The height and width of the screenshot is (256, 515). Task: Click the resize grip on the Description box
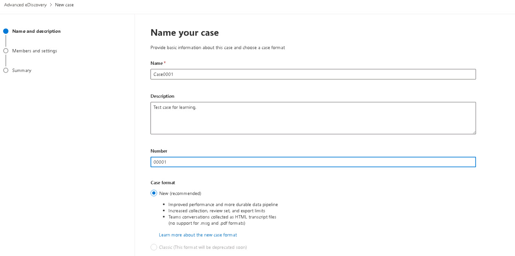click(x=474, y=132)
